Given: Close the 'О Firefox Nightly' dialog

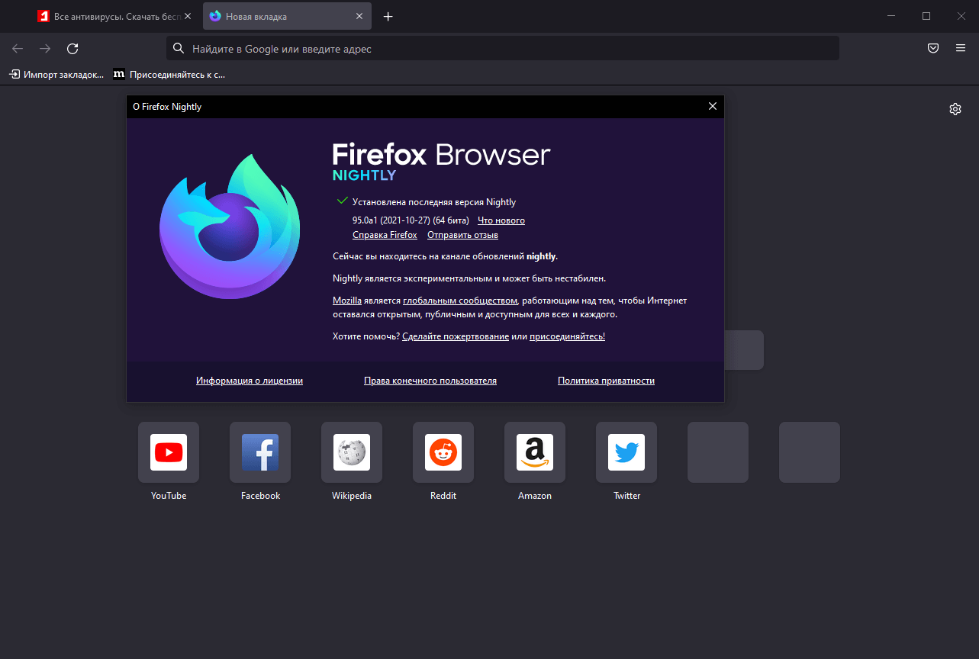Looking at the screenshot, I should point(713,107).
